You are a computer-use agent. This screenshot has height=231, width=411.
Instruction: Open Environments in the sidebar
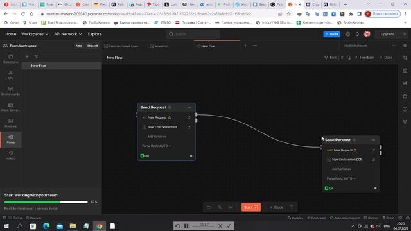(10, 91)
